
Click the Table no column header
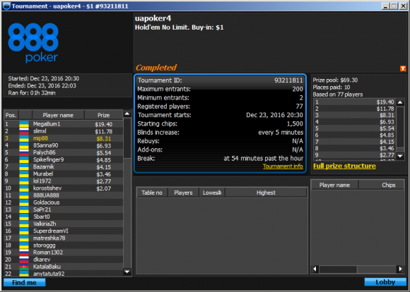coord(152,193)
